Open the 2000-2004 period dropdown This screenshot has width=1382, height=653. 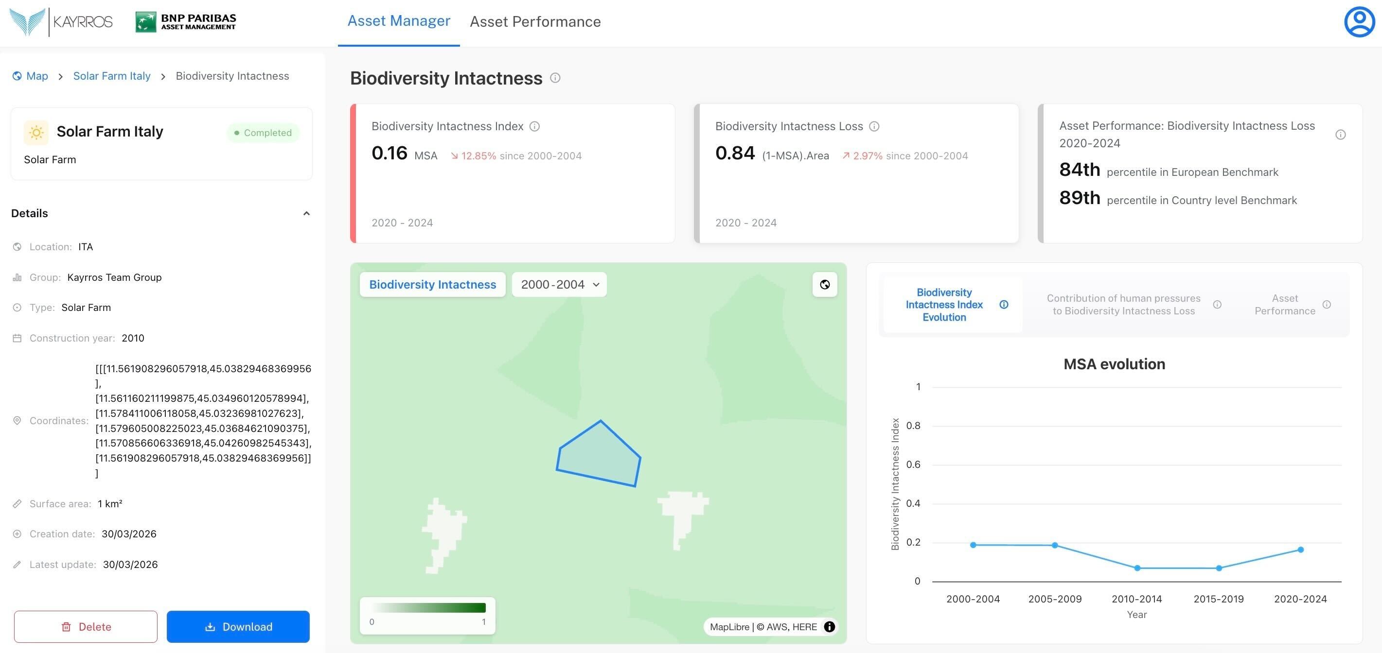(559, 285)
